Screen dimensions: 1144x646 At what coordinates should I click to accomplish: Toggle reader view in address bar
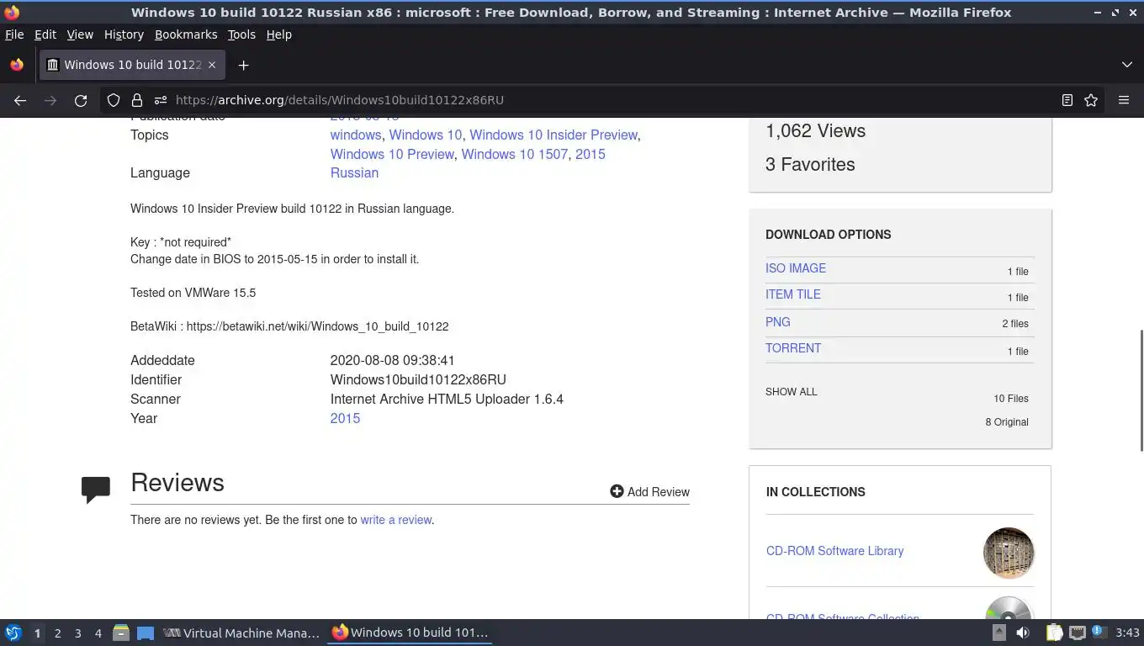pos(1067,100)
